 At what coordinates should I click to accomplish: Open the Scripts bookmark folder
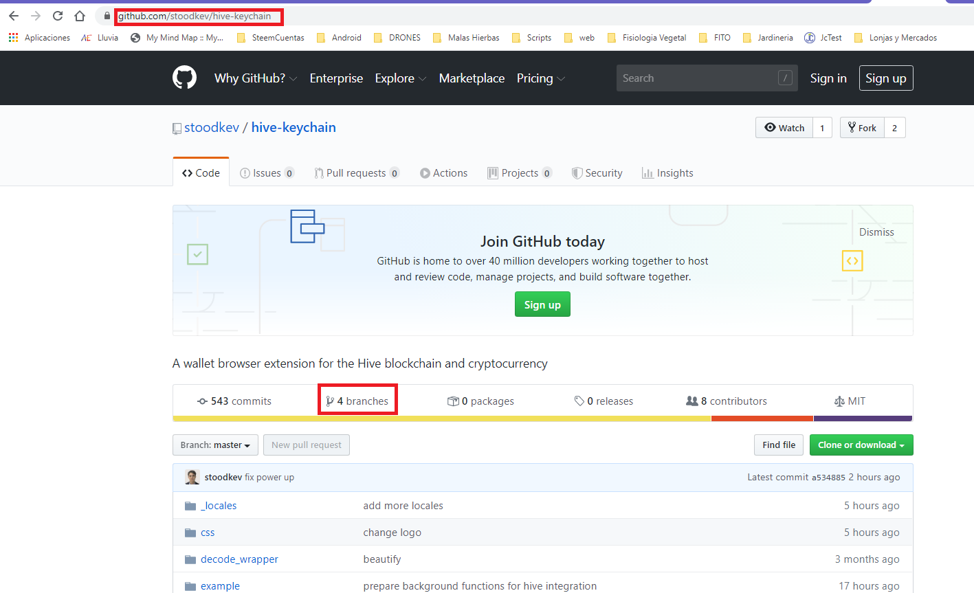click(531, 38)
